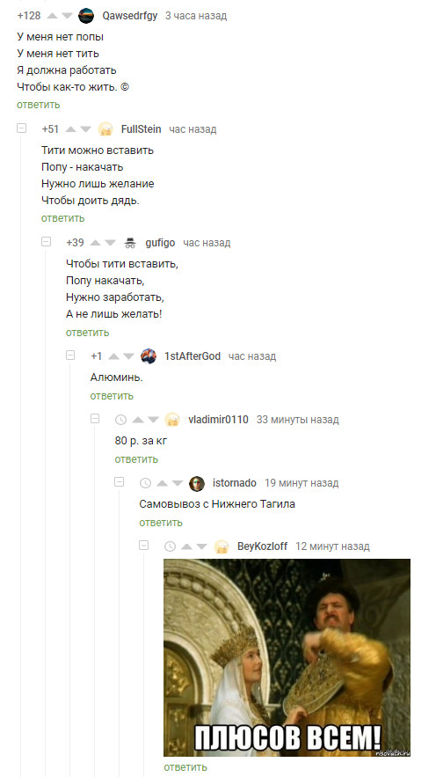Screen dimensions: 436x777
Task: Open the "ПЛЮСОВ ВСЕМ!" meme image
Action: 287,657
